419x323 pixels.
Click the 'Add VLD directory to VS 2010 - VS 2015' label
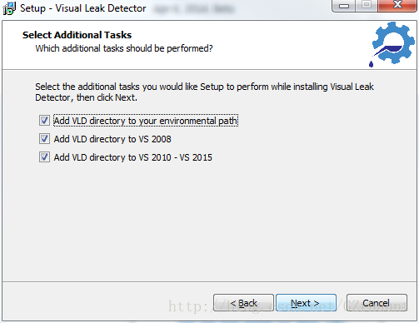(133, 157)
